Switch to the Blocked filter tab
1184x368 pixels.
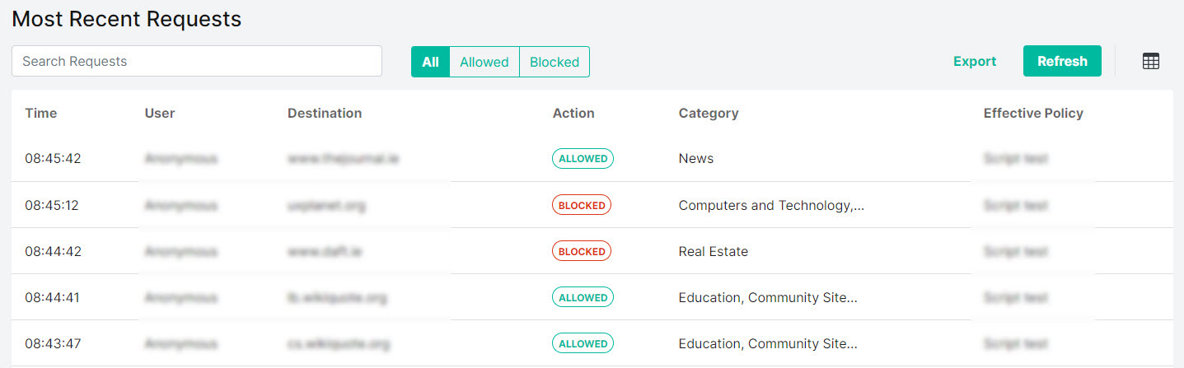coord(555,62)
